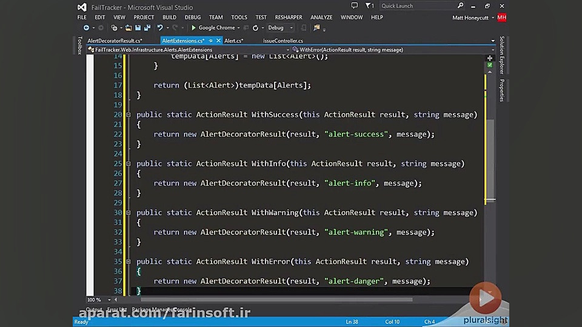Open the VIEW menu
Viewport: 582px width, 327px height.
(119, 18)
